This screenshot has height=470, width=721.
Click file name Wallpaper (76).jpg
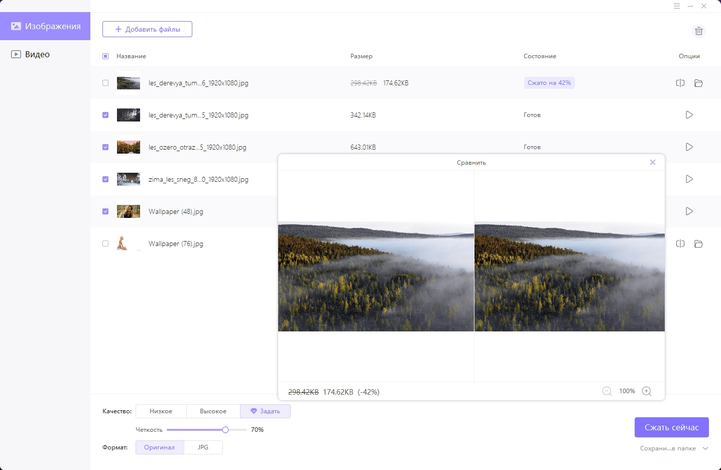tap(176, 244)
